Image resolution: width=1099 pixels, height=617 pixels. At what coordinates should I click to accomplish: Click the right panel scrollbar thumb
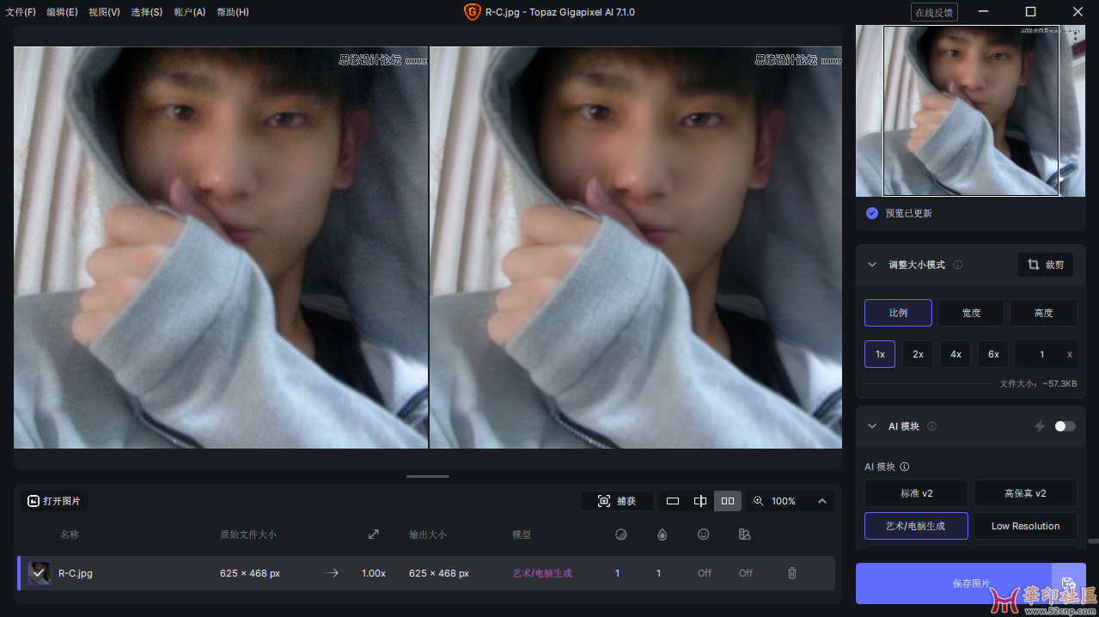(x=1092, y=541)
